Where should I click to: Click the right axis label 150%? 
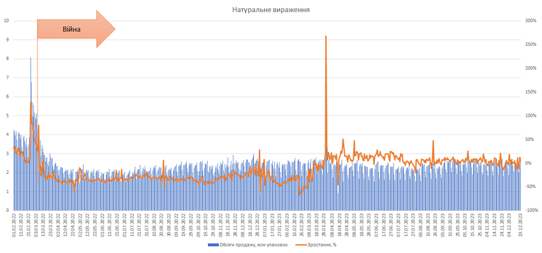531,92
